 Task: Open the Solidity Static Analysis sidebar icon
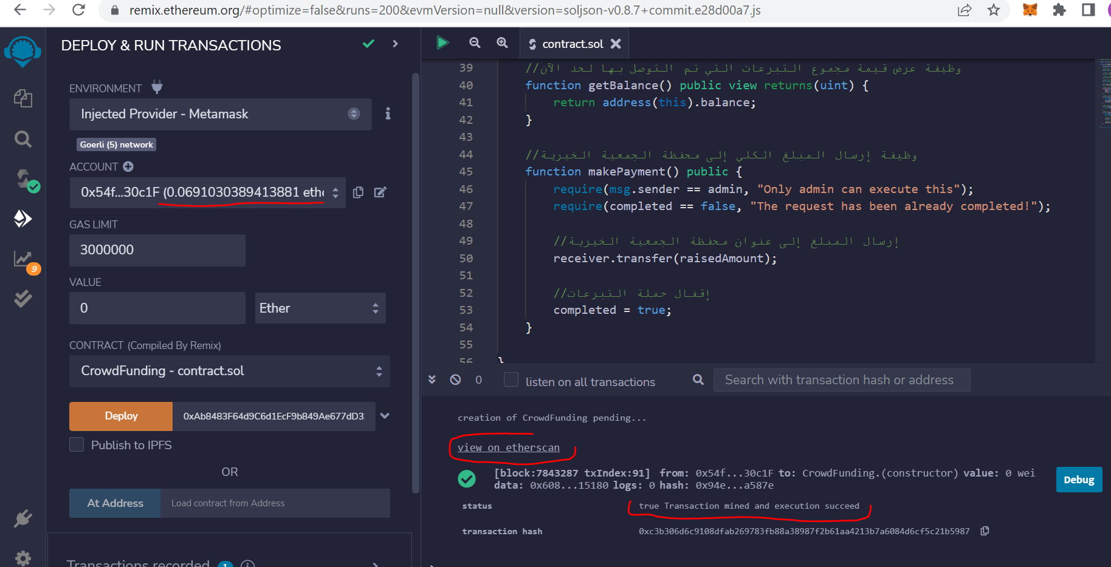26,261
